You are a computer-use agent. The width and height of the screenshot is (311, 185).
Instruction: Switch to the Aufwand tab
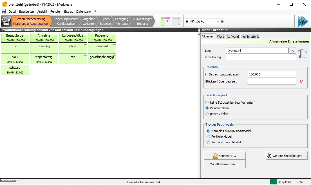pyautogui.click(x=233, y=37)
